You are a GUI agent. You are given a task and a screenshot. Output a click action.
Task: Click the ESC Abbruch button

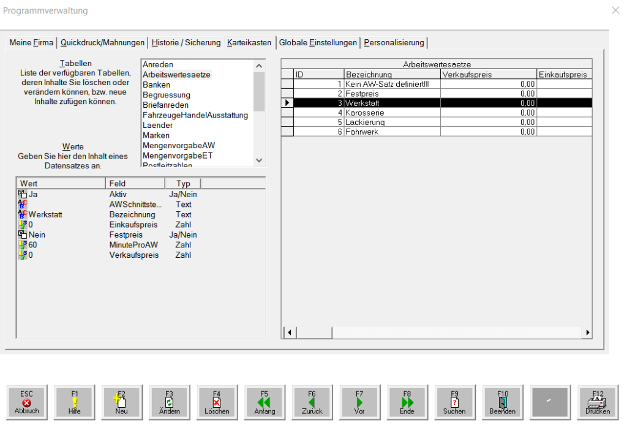(x=27, y=402)
